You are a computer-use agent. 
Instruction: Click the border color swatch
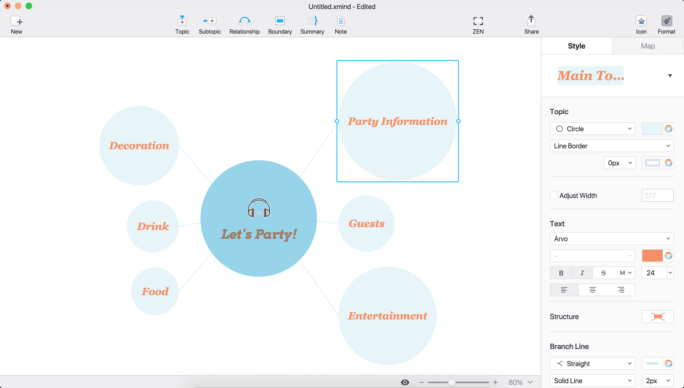[x=652, y=163]
